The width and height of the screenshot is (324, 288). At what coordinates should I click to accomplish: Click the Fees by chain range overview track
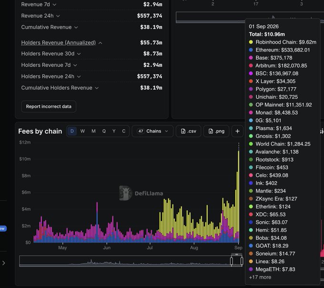click(131, 261)
